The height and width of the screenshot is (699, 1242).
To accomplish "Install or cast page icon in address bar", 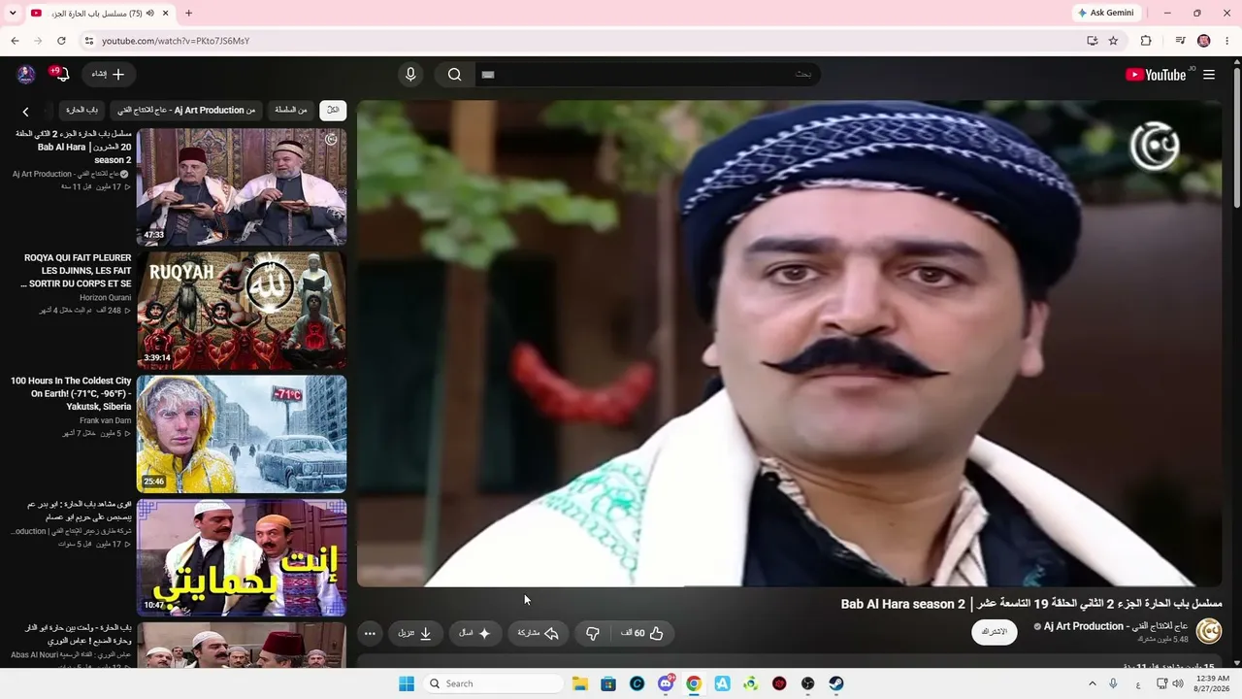I will (1092, 41).
